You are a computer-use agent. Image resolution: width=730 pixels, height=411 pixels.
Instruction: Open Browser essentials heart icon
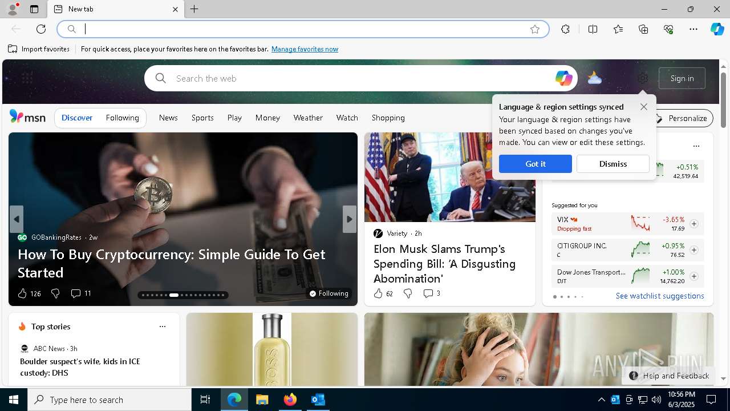(x=668, y=29)
